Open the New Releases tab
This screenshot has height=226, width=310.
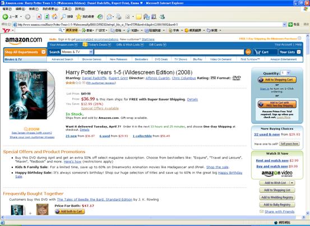click(118, 59)
